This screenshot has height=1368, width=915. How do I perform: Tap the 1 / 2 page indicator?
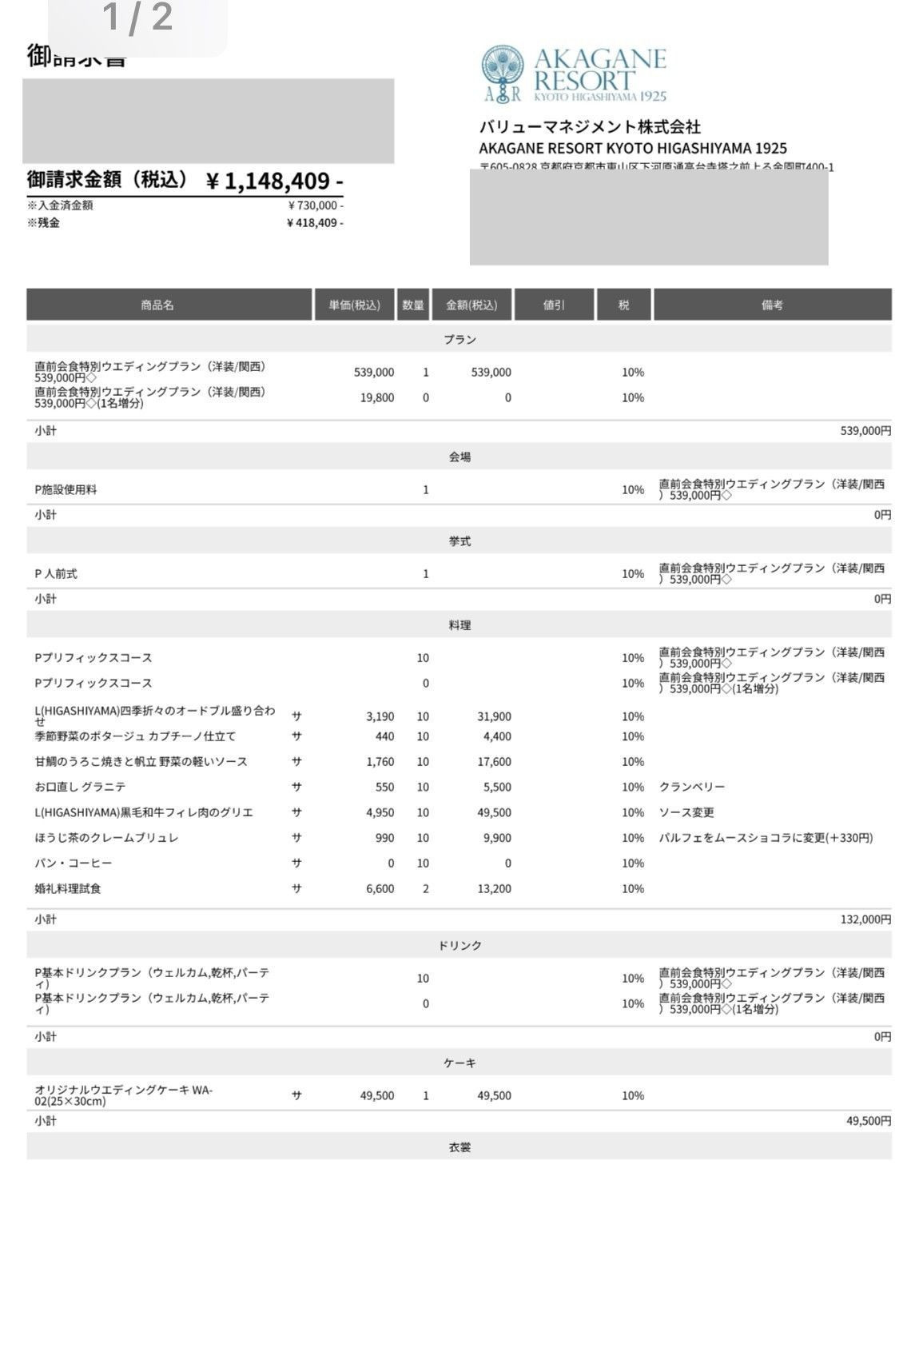(137, 18)
